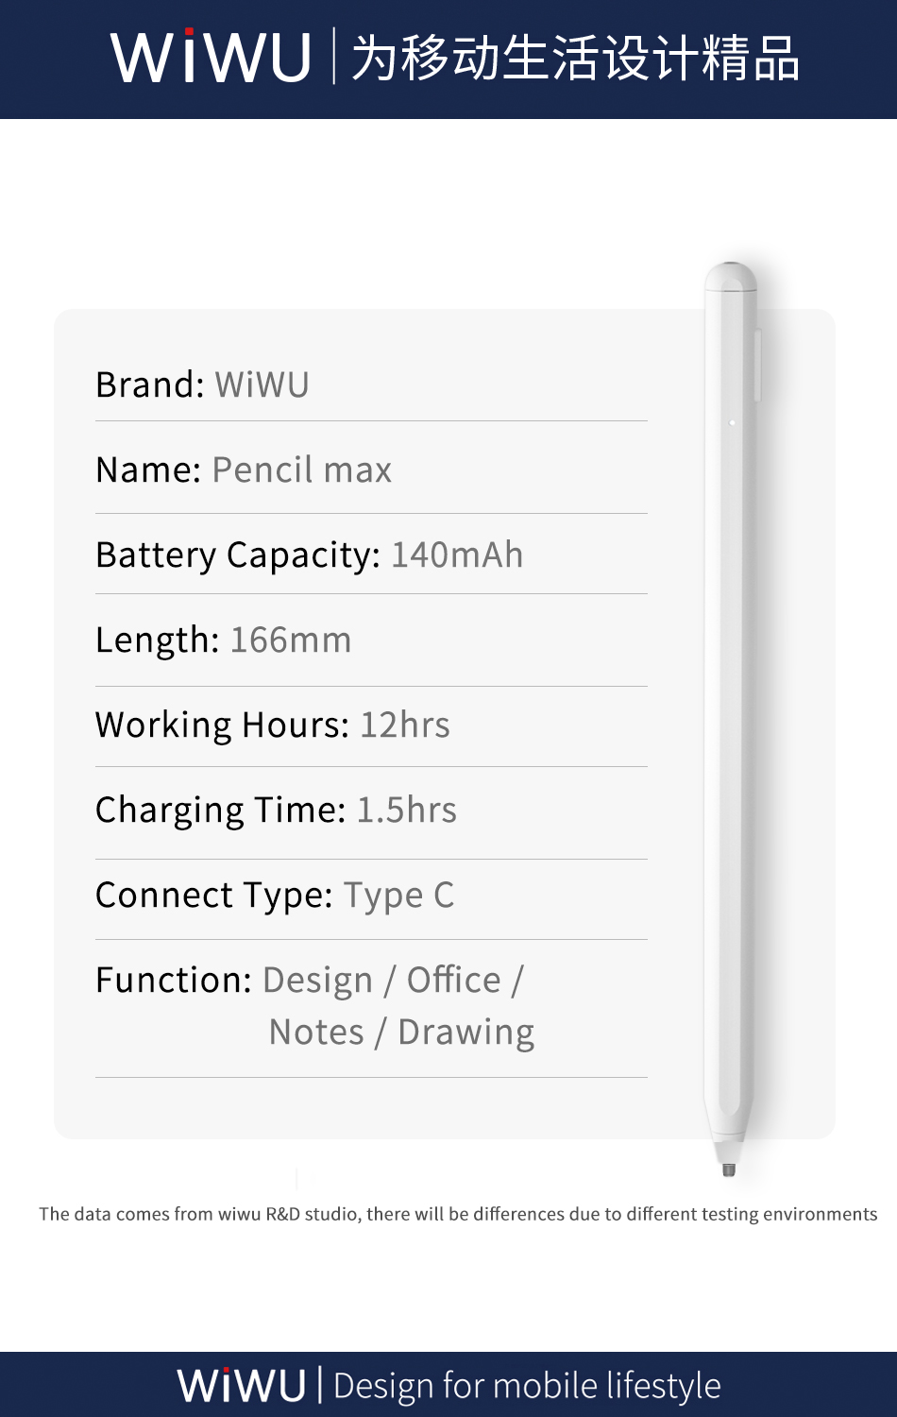Select the "Brand: WiWU" row

(203, 385)
